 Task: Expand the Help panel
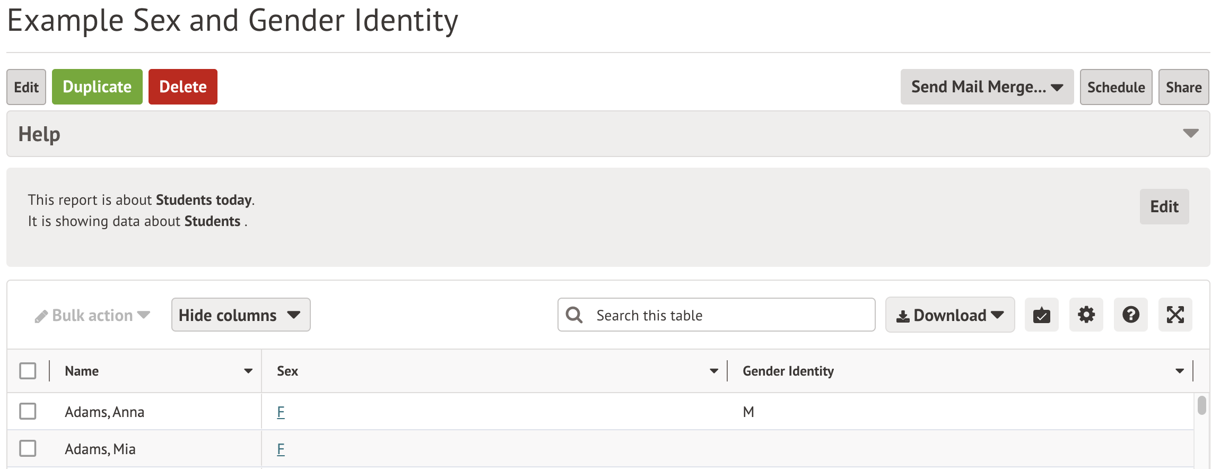coord(1190,134)
